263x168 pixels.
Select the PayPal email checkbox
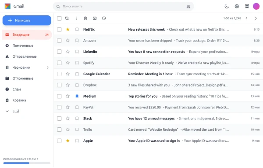point(59,107)
